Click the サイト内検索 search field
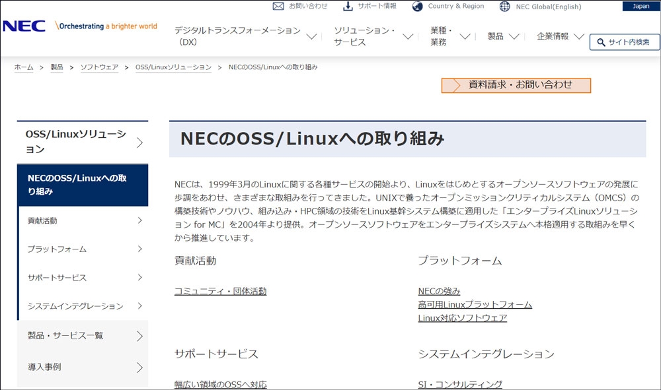 [x=625, y=42]
